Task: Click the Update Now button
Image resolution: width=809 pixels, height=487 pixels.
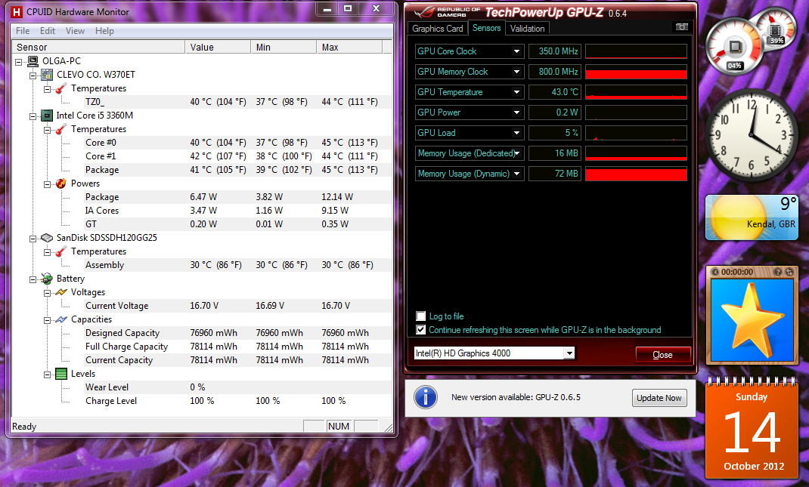Action: [659, 398]
